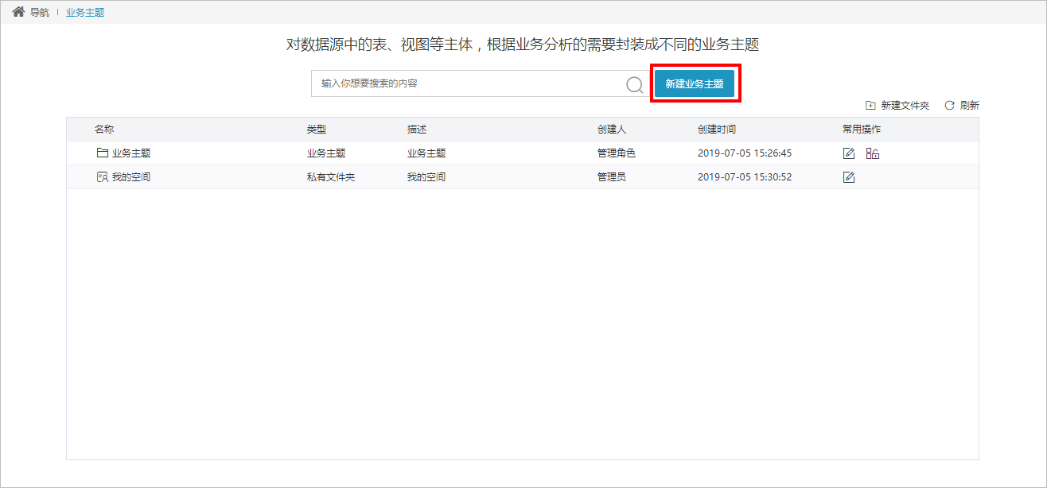Click the timestamp 2019-07-05 15:26:45
The image size is (1047, 488).
click(745, 153)
